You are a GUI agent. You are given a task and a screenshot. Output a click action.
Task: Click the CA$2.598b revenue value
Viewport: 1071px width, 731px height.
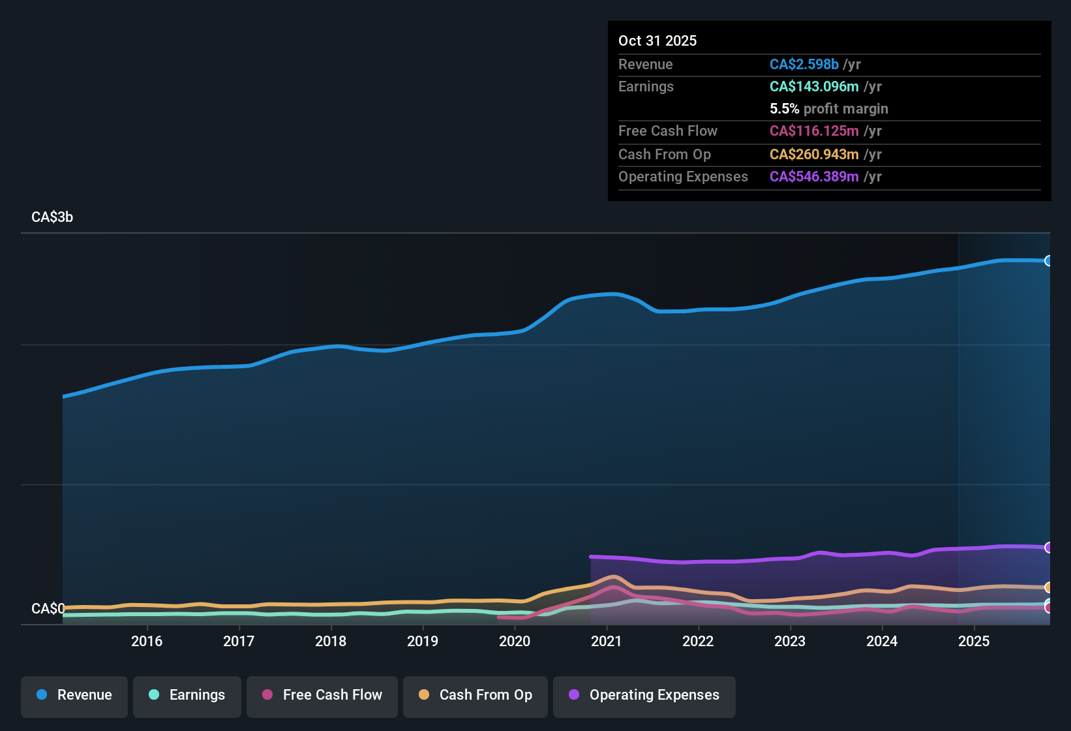(804, 65)
